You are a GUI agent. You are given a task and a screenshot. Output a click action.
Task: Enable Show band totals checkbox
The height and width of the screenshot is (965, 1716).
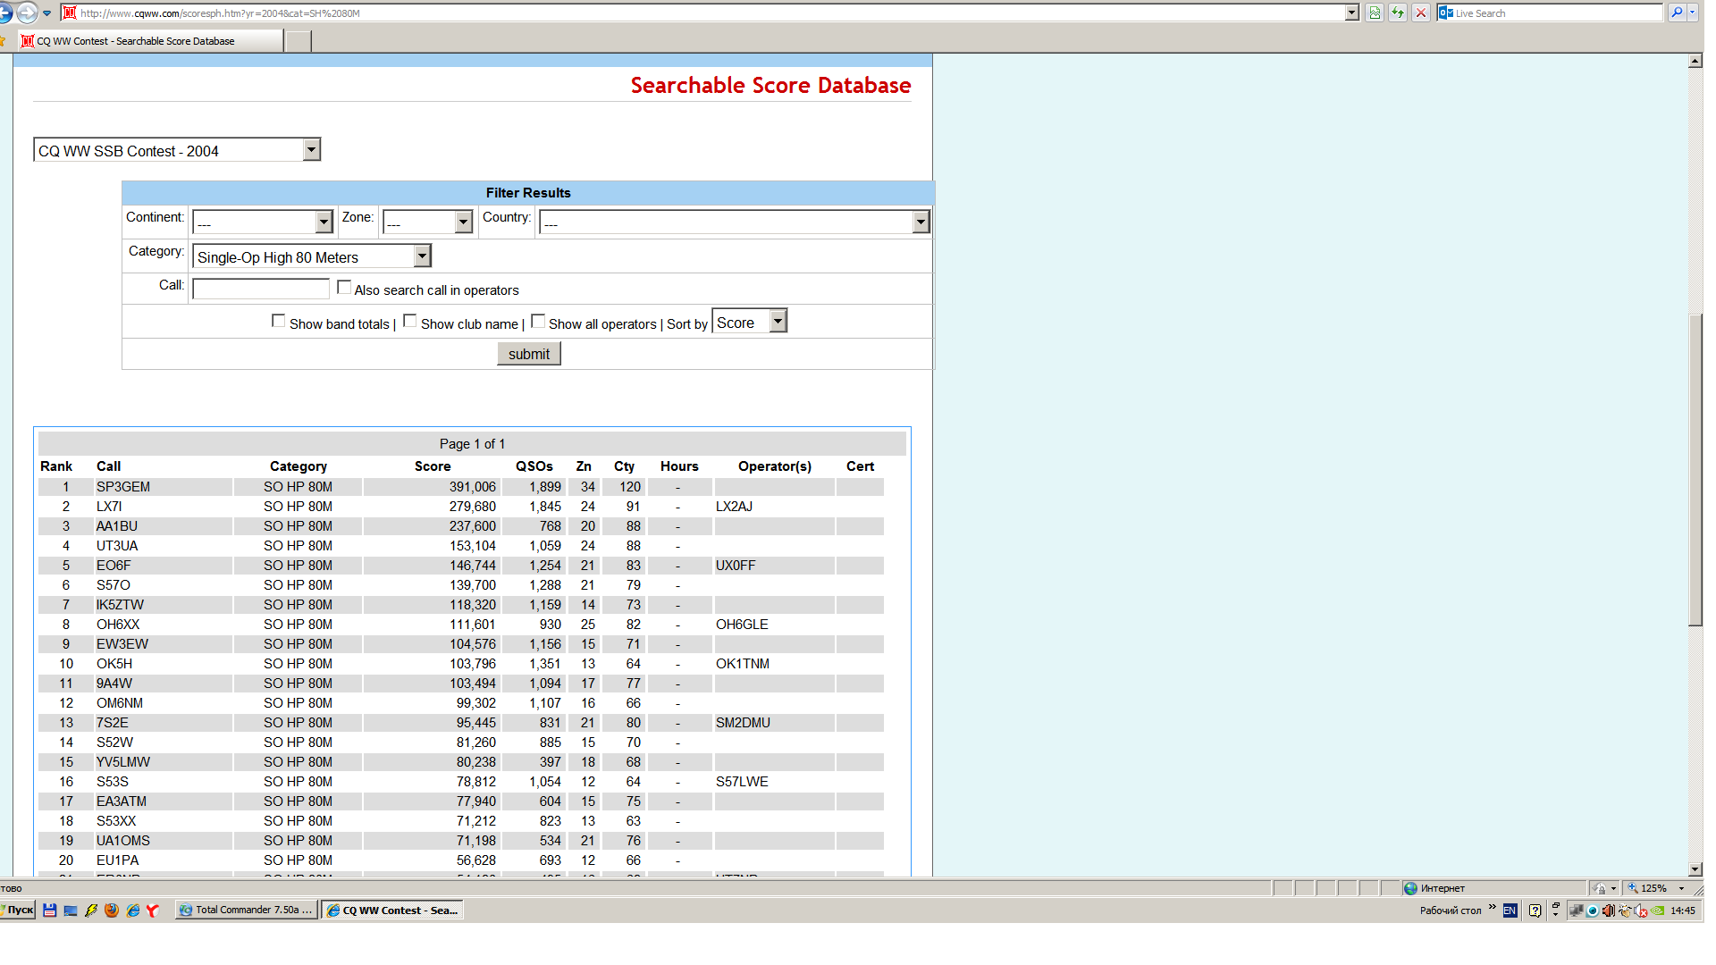[x=279, y=322]
